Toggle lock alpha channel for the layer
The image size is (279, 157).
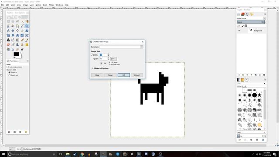(x=246, y=26)
